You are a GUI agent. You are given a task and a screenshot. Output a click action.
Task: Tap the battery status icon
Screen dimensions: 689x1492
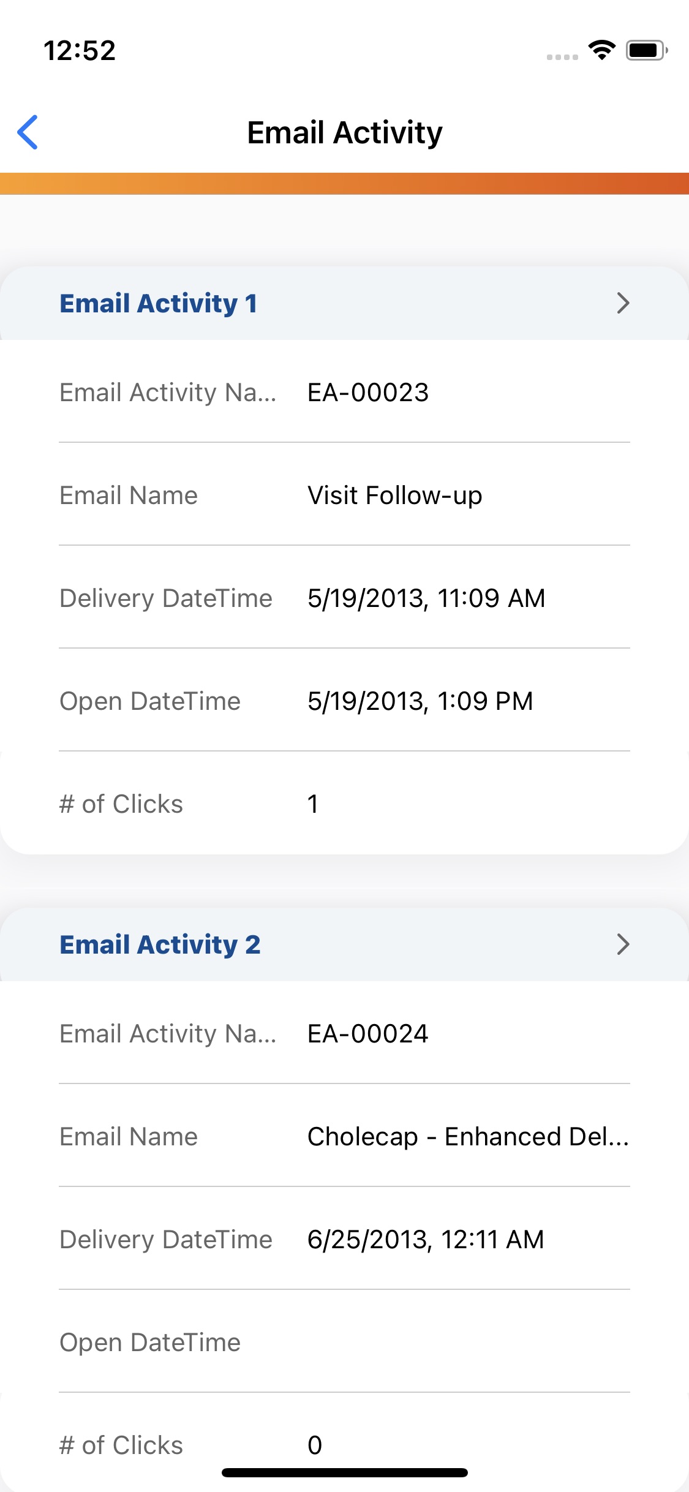coord(646,50)
